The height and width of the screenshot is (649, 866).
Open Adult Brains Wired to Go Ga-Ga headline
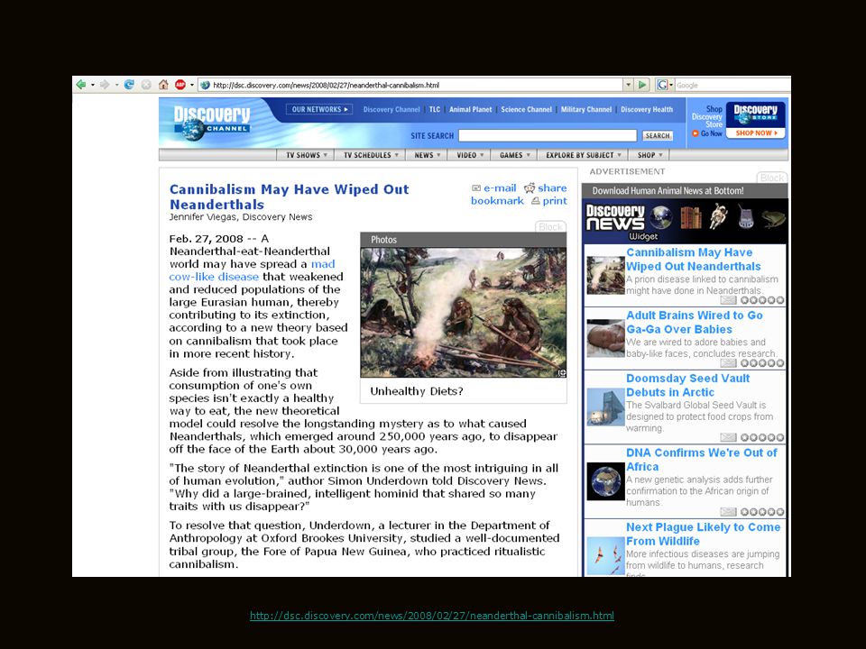coord(695,323)
